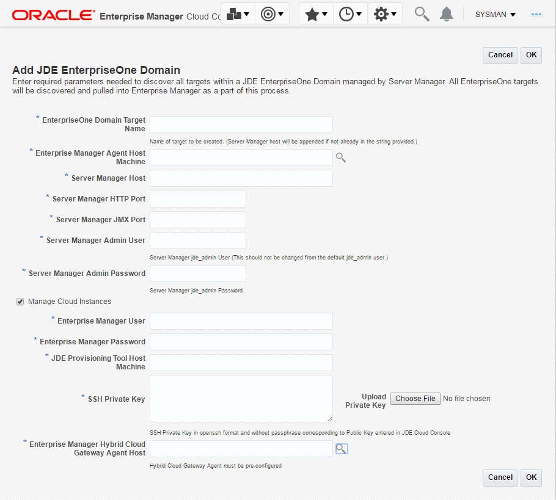Image resolution: width=556 pixels, height=500 pixels.
Task: Click the 'Manage Cloud Instances' label
Action: coord(70,302)
